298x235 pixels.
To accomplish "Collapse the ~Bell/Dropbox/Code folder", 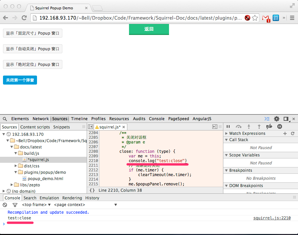I will coord(8,141).
